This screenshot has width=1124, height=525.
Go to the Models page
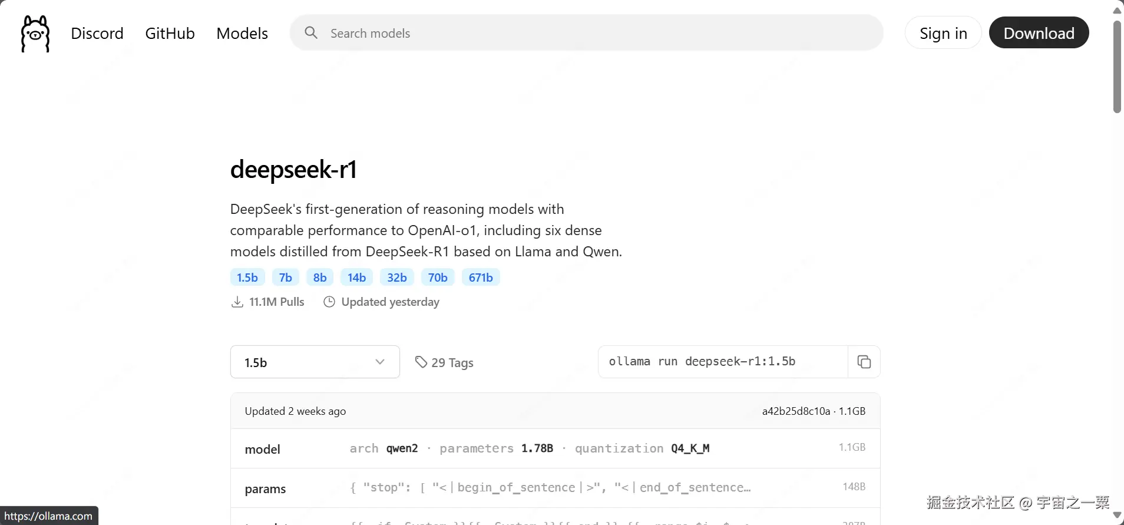pos(242,34)
